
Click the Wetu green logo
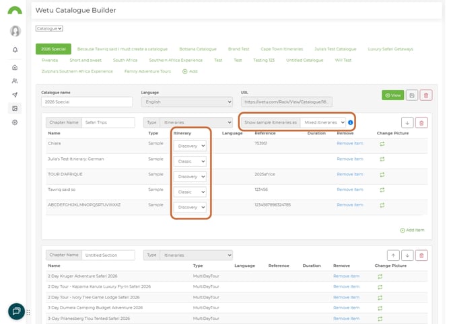coord(15,10)
